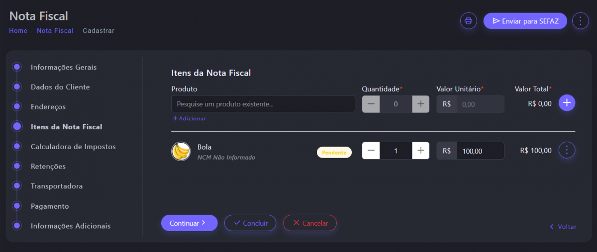This screenshot has height=252, width=597.
Task: Click the Pendente status badge
Action: 334,153
